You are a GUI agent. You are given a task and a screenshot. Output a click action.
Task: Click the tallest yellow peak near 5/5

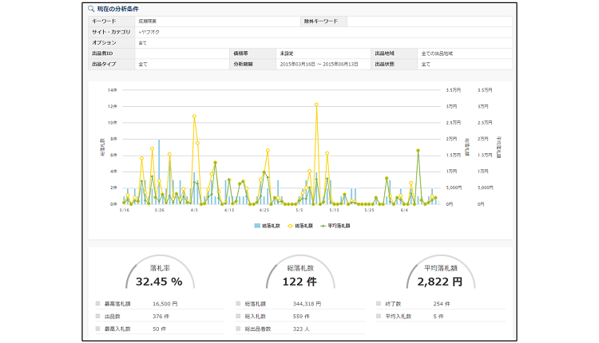click(316, 104)
